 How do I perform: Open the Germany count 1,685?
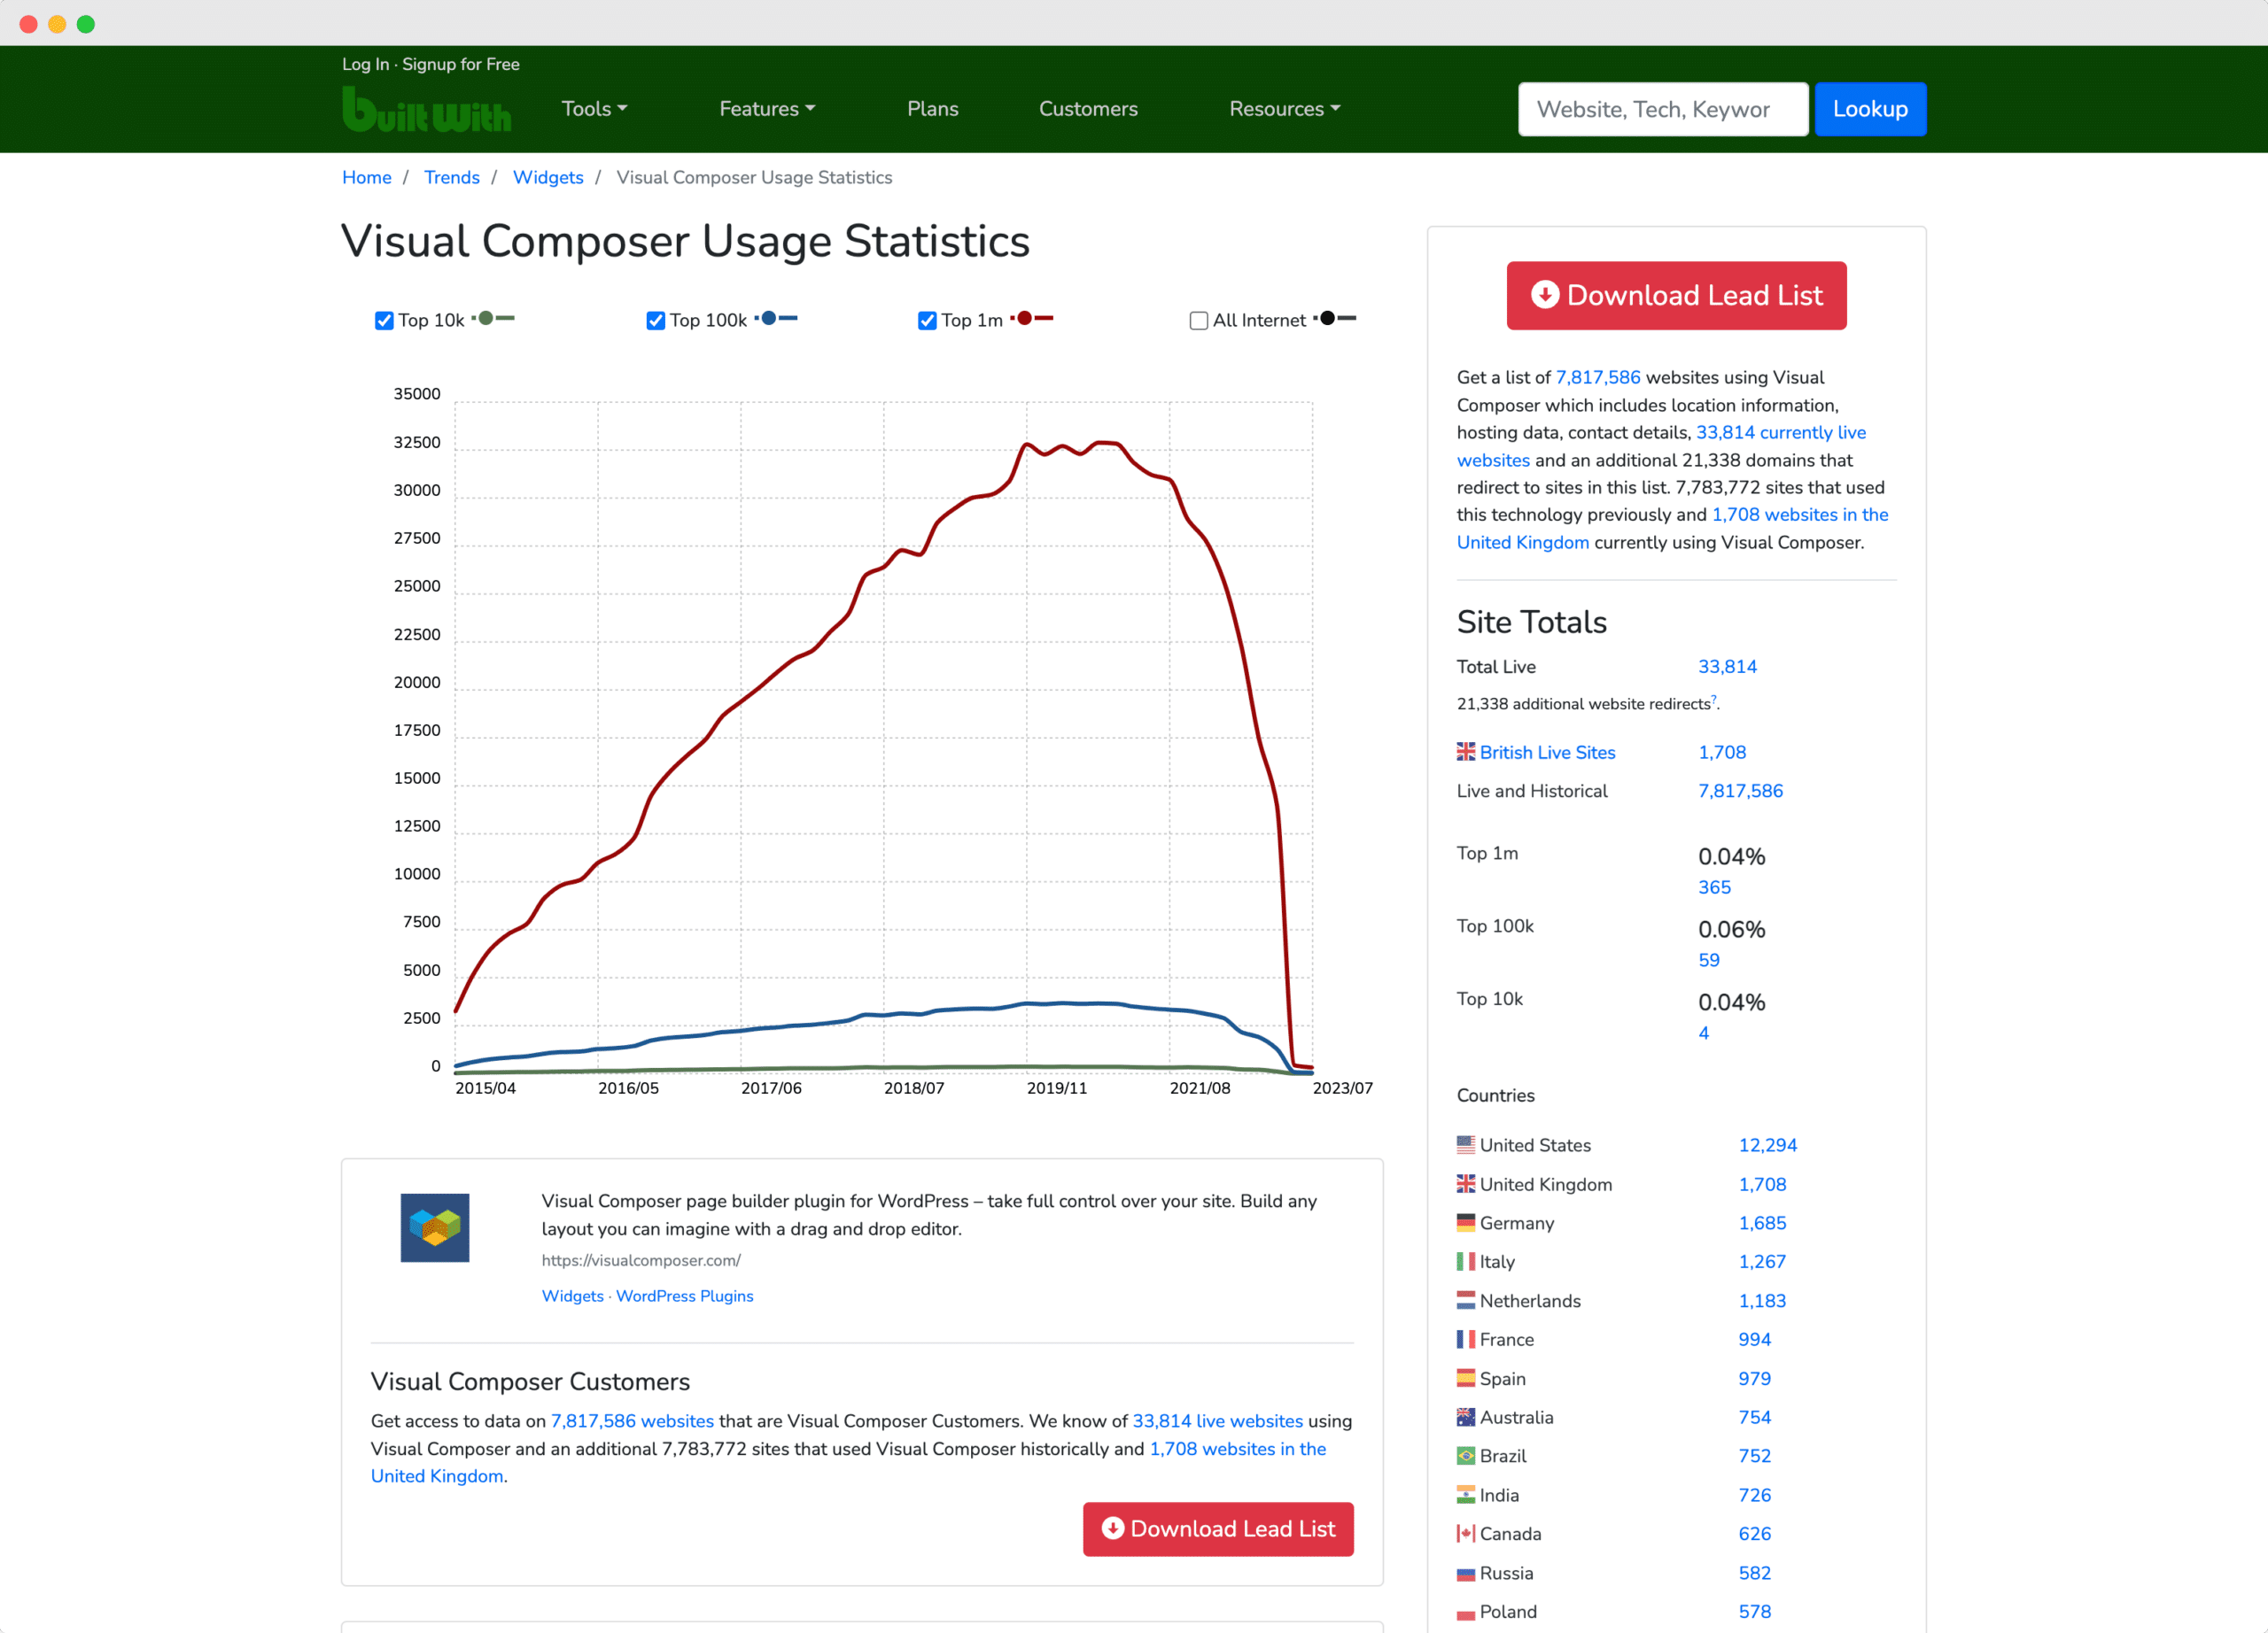(1762, 1223)
